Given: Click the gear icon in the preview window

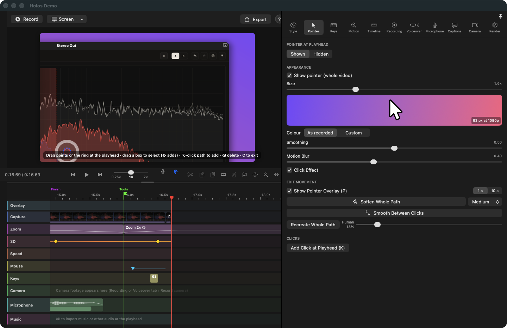Looking at the screenshot, I should tap(213, 56).
